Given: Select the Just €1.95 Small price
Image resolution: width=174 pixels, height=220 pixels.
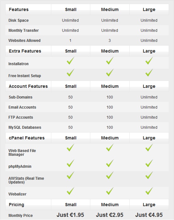Looking at the screenshot, I should click(70, 215).
